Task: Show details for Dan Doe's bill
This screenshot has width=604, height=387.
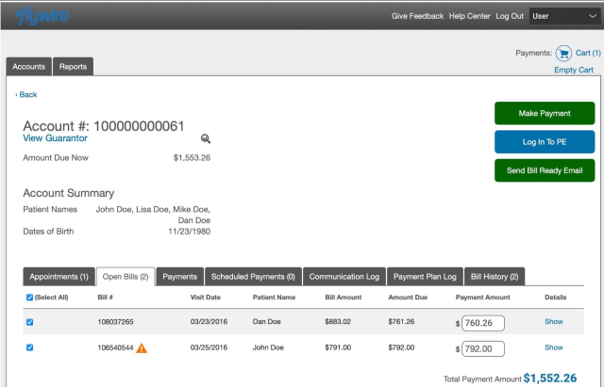Action: 553,322
